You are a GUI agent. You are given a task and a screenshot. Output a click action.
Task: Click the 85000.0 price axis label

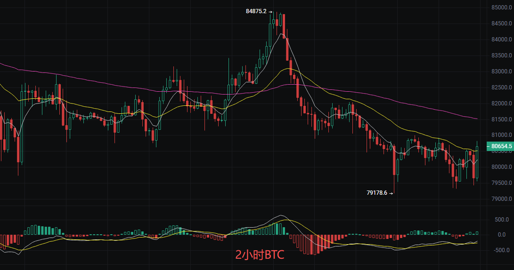tap(502, 7)
